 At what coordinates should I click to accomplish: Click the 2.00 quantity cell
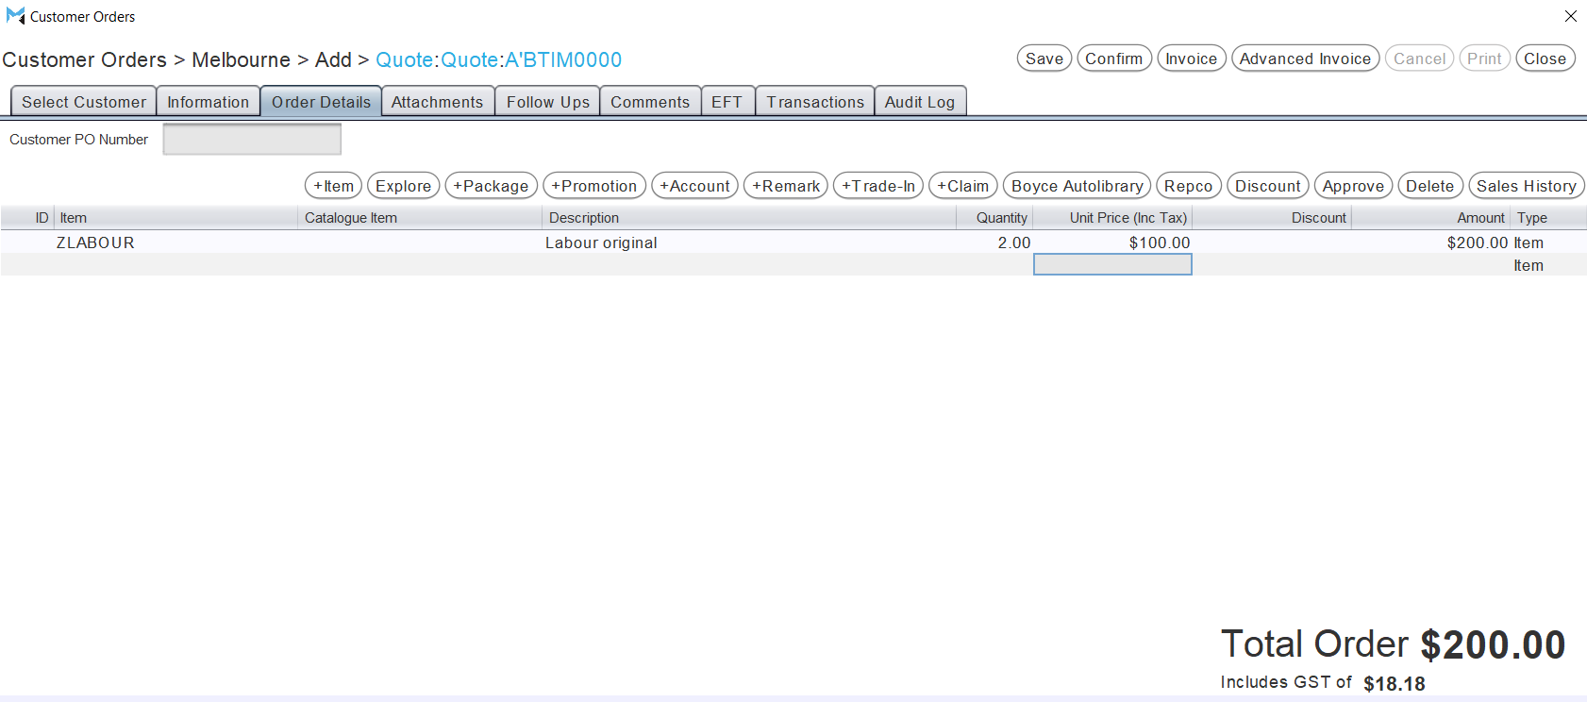point(994,242)
